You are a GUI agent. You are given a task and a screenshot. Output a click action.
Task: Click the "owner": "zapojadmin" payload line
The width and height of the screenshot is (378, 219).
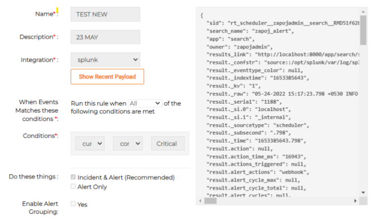point(239,47)
